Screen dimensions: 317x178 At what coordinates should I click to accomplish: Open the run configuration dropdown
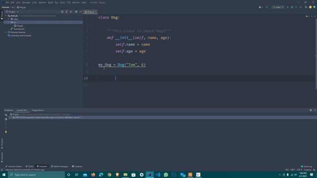278,7
